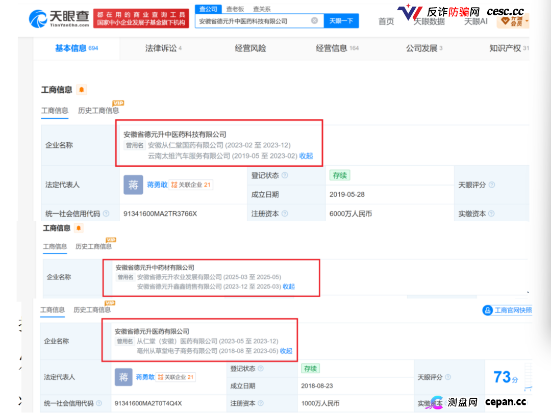
Task: Select bottom 历史工商信息 VIP tab
Action: [x=92, y=309]
